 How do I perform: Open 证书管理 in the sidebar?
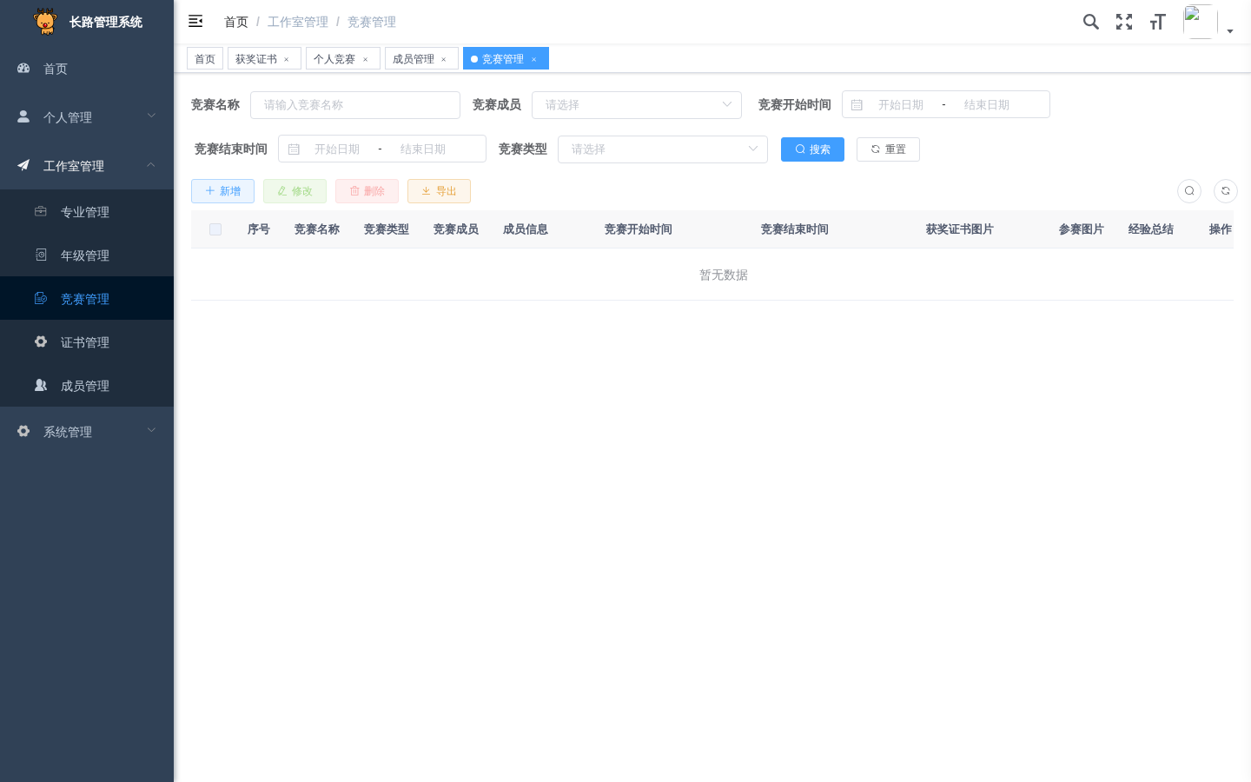tap(87, 341)
